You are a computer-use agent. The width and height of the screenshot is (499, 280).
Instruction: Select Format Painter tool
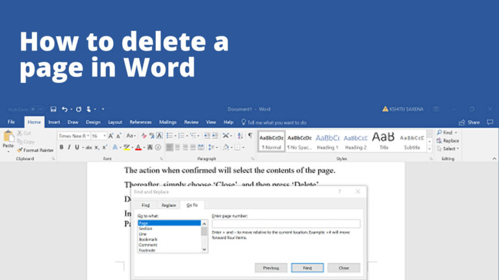pyautogui.click(x=35, y=150)
